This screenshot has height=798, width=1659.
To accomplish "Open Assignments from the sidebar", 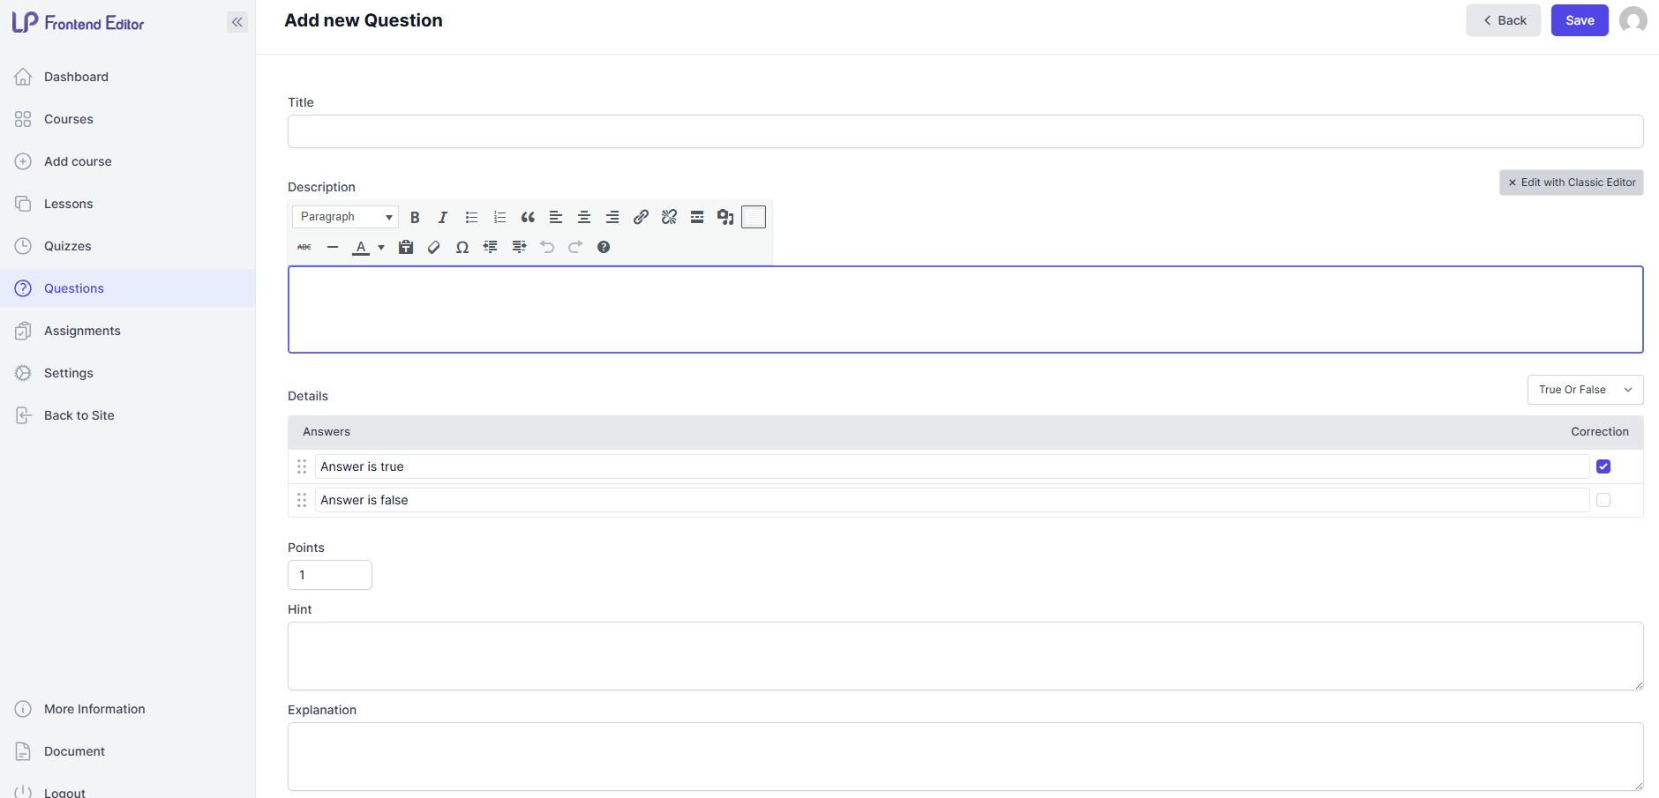I will click(x=82, y=331).
